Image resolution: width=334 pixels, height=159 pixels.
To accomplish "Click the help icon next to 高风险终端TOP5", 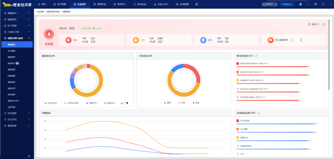I will tap(256, 56).
